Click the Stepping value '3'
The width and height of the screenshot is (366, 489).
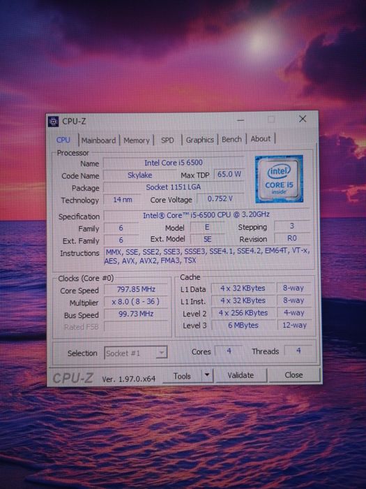pyautogui.click(x=292, y=226)
